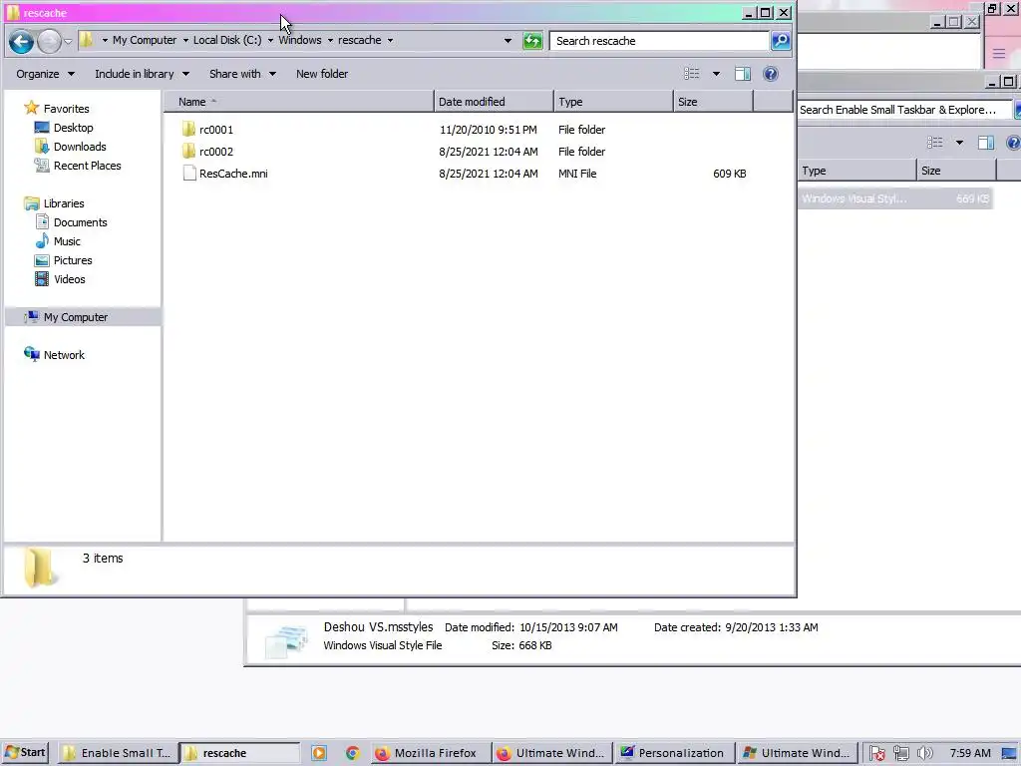Image resolution: width=1021 pixels, height=766 pixels.
Task: Launch media player from taskbar quick launch
Action: point(319,753)
